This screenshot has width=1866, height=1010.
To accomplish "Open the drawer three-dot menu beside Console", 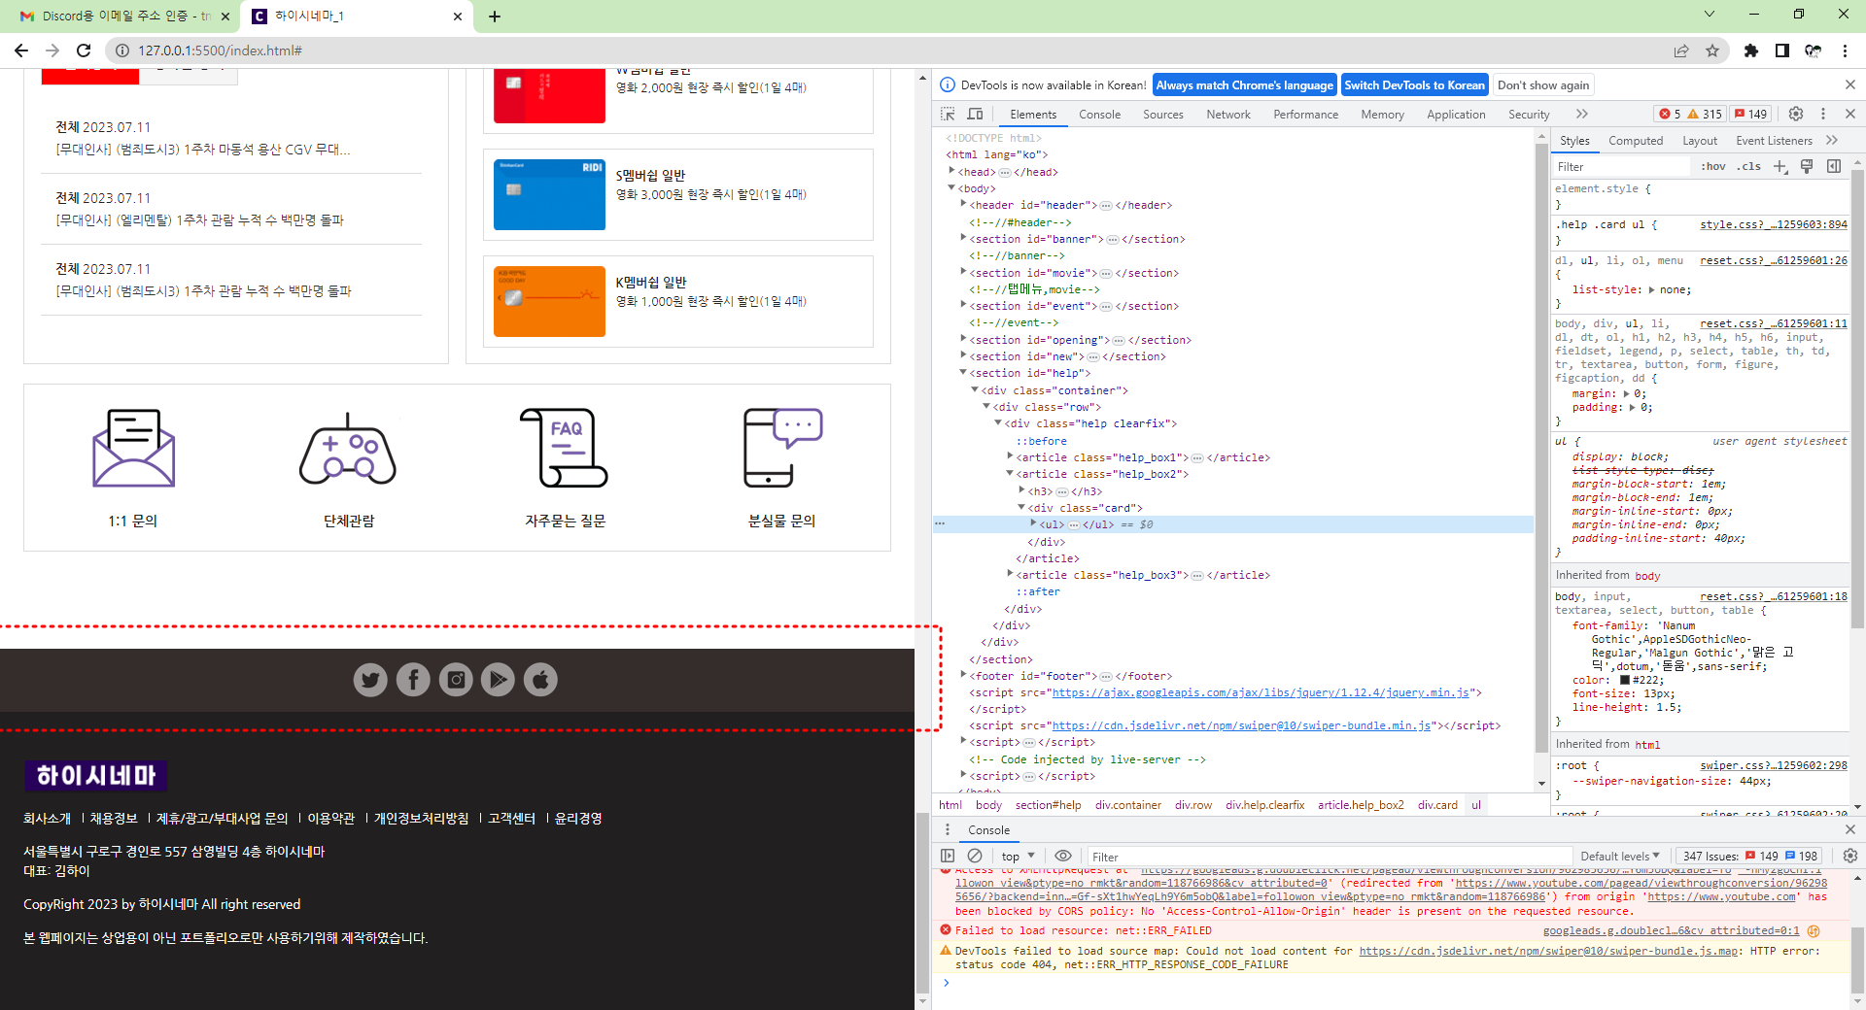I will (x=948, y=829).
